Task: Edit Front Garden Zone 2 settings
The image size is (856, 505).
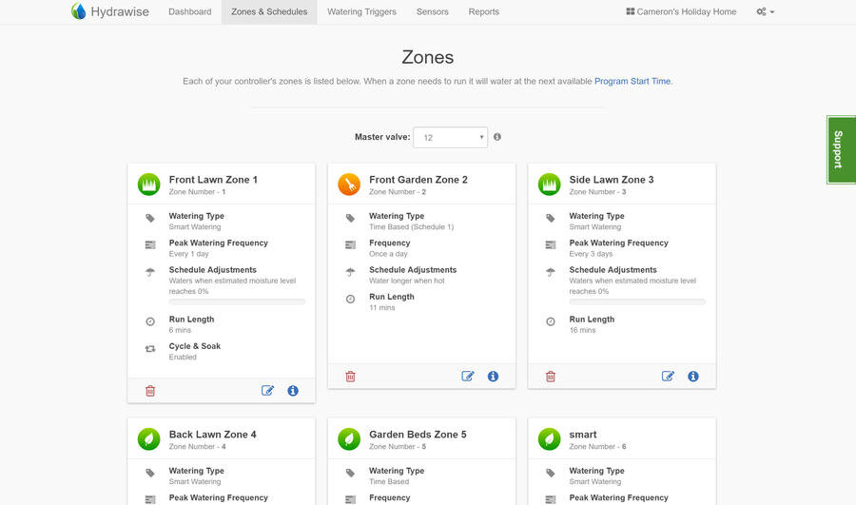Action: coord(468,377)
